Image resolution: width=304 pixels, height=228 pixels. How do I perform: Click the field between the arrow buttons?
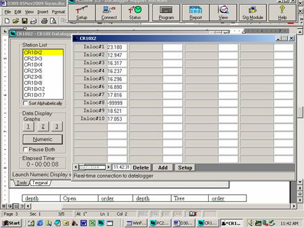[x=92, y=167]
